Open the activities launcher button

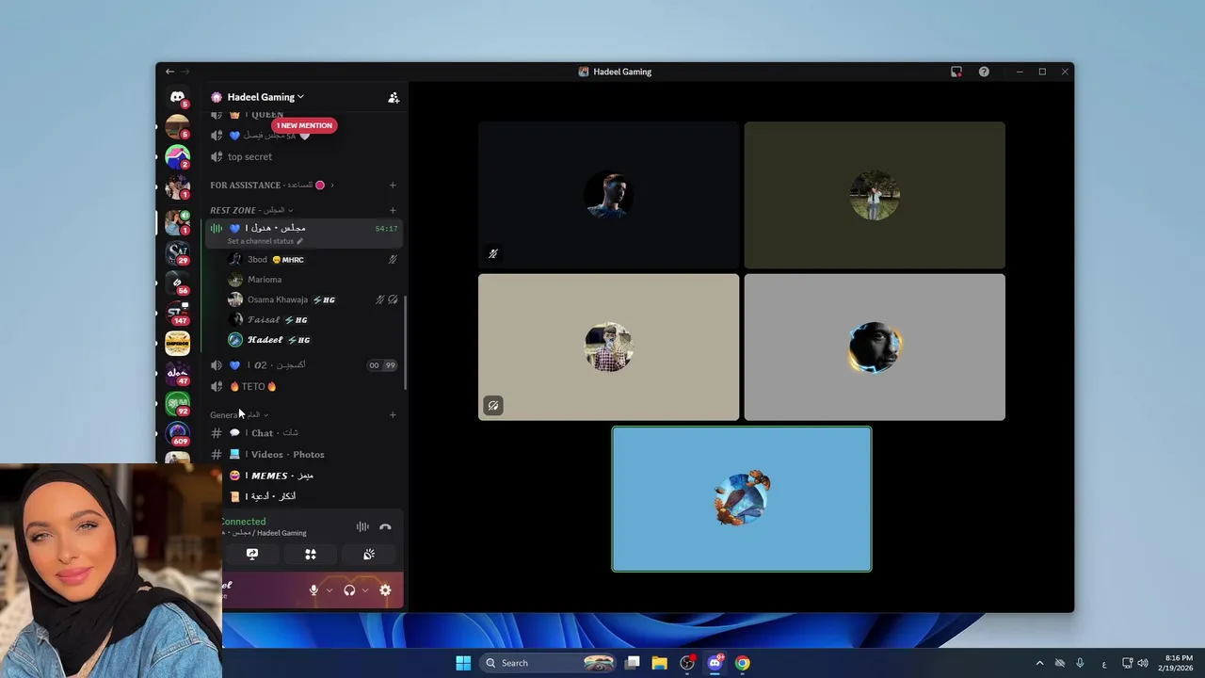coord(311,555)
